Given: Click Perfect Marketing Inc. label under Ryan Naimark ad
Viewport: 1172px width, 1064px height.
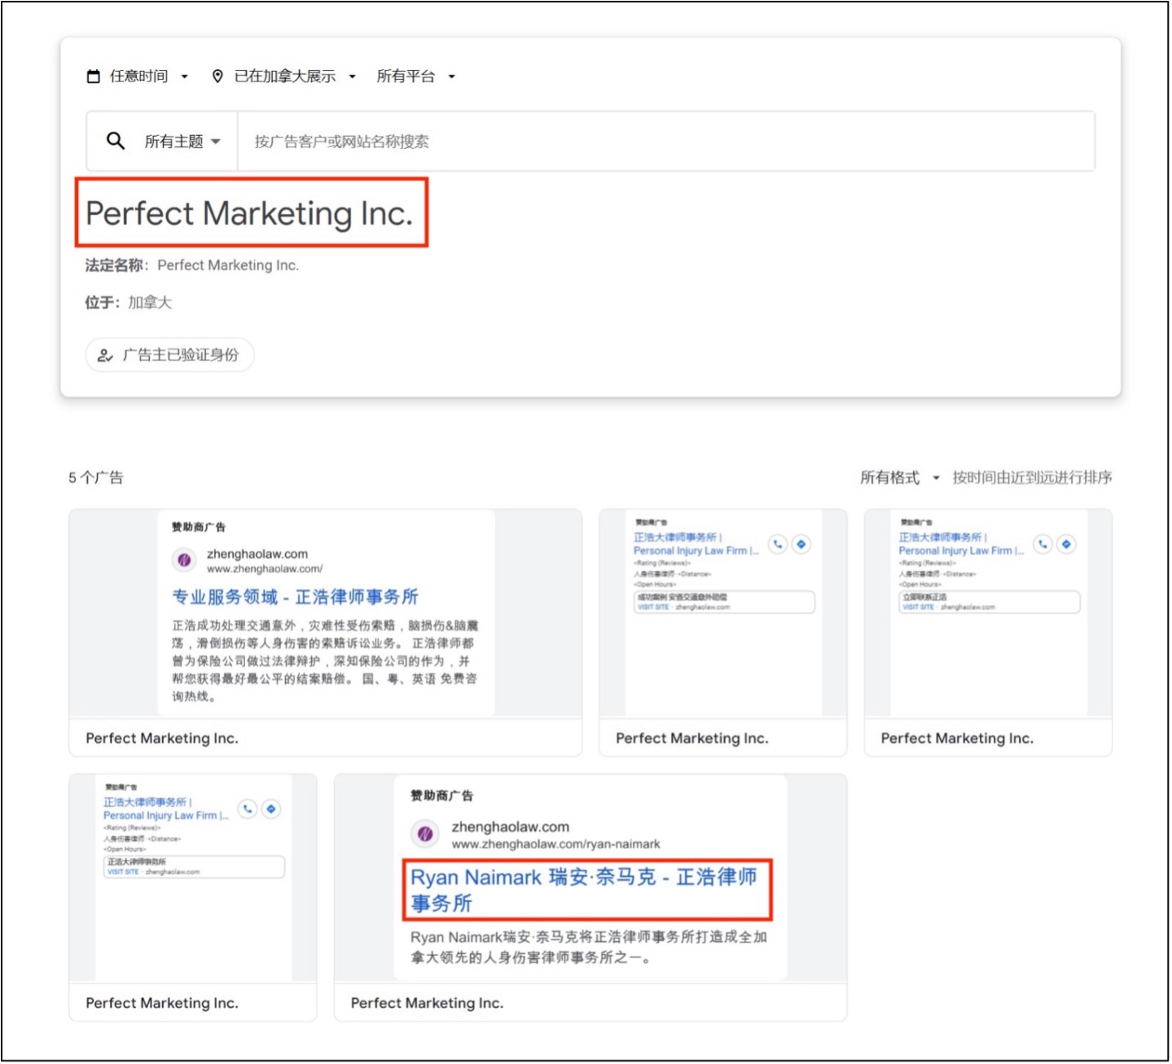Looking at the screenshot, I should [427, 1003].
